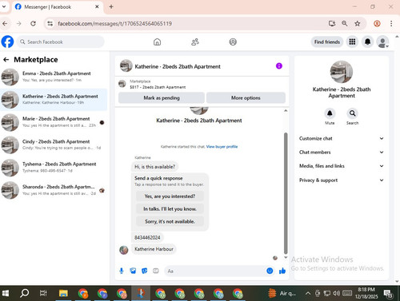Open File Explorer from taskbar
The image size is (400, 301).
[x=63, y=293]
